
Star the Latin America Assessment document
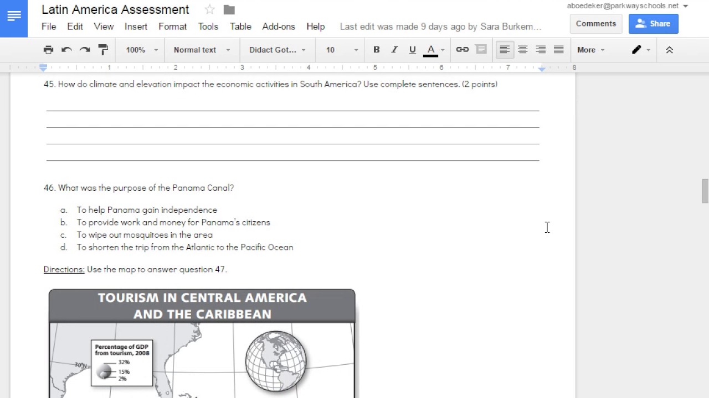[209, 10]
